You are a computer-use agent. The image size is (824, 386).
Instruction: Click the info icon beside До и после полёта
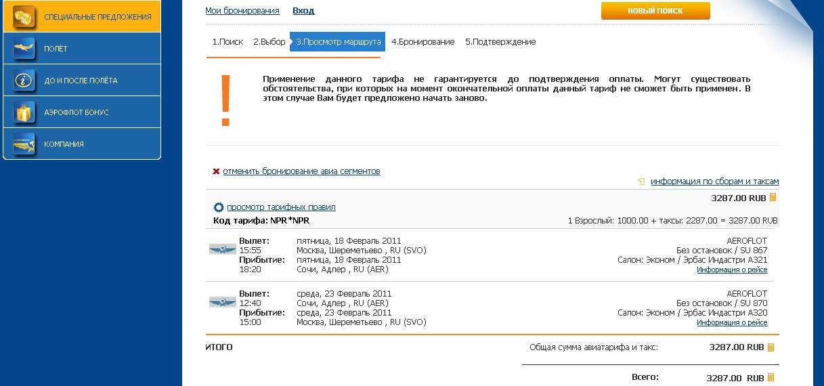tap(24, 80)
